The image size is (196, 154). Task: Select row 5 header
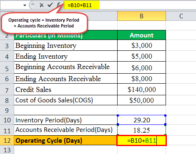[x=7, y=68]
